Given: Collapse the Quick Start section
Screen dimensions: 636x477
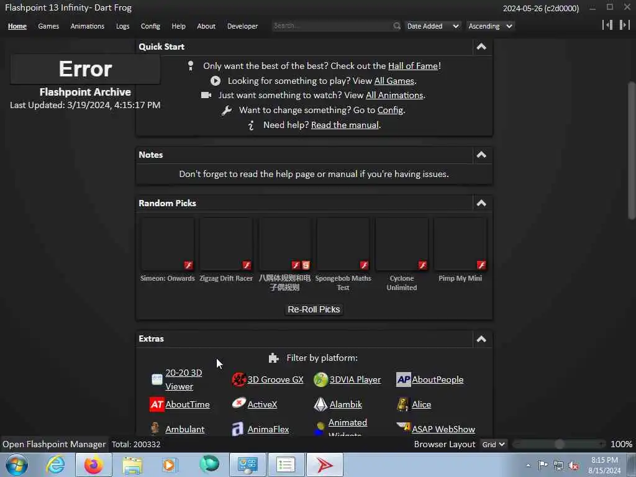Looking at the screenshot, I should (481, 47).
